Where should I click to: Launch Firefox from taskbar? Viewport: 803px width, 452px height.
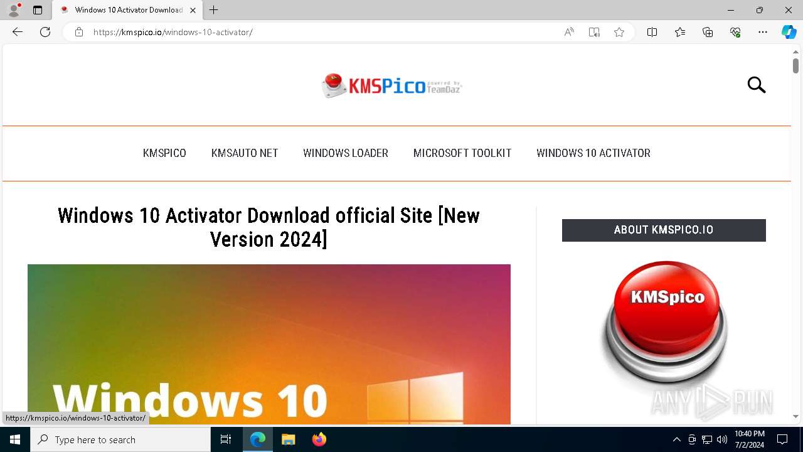pyautogui.click(x=319, y=439)
